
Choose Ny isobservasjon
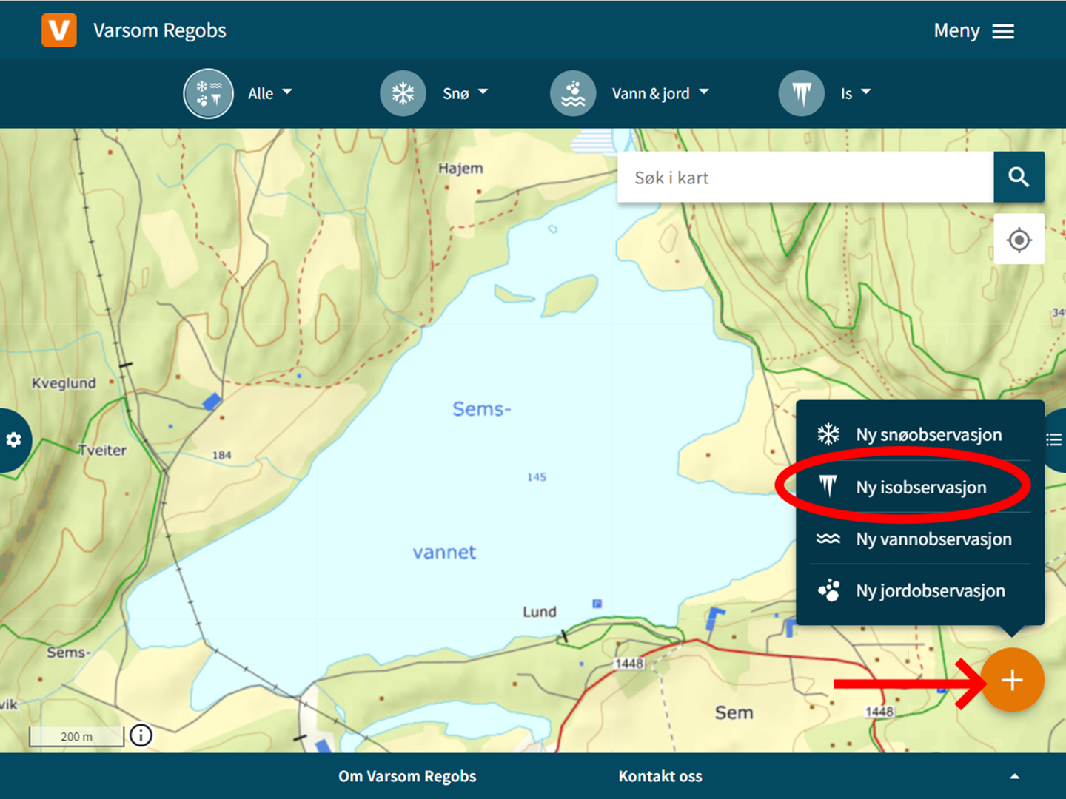(920, 487)
